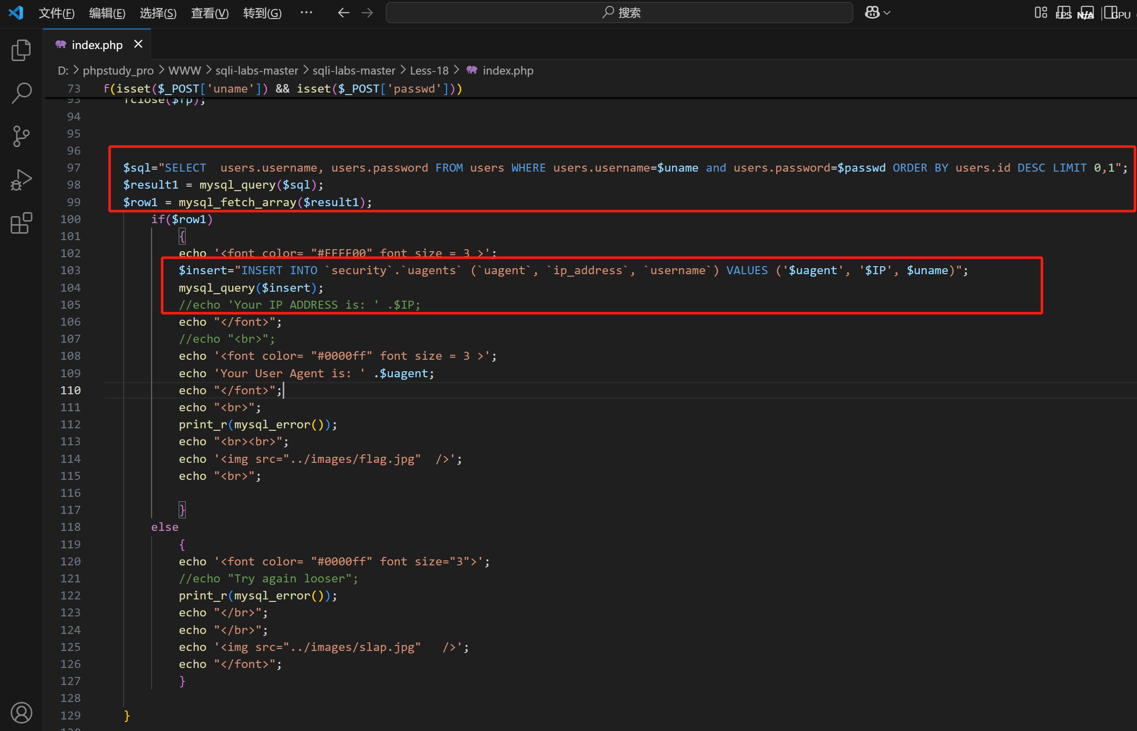The image size is (1137, 731).
Task: Click the Accounts icon
Action: tap(21, 712)
